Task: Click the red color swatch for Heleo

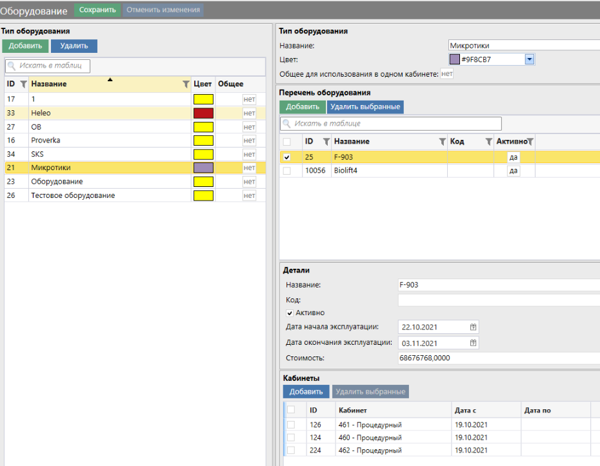Action: click(x=203, y=113)
